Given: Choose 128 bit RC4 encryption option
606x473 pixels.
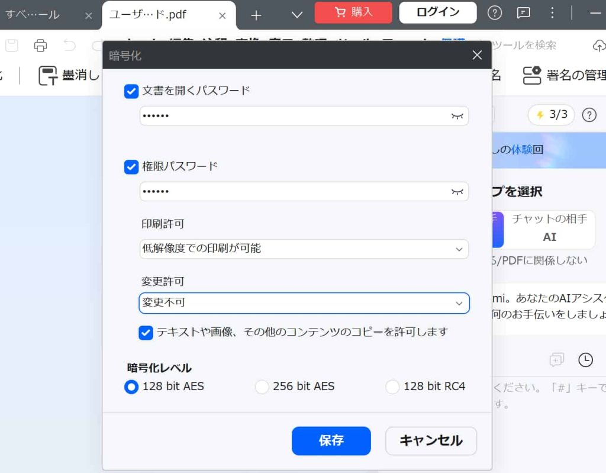Looking at the screenshot, I should pos(392,387).
